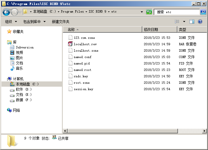Select 计算机 in the navigation pane
This screenshot has height=150, width=208.
(x=18, y=79)
